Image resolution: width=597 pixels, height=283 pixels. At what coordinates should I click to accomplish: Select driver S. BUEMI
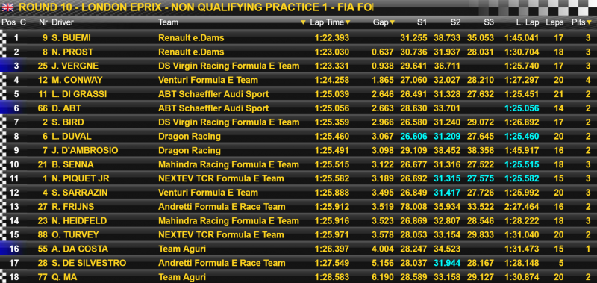[71, 37]
